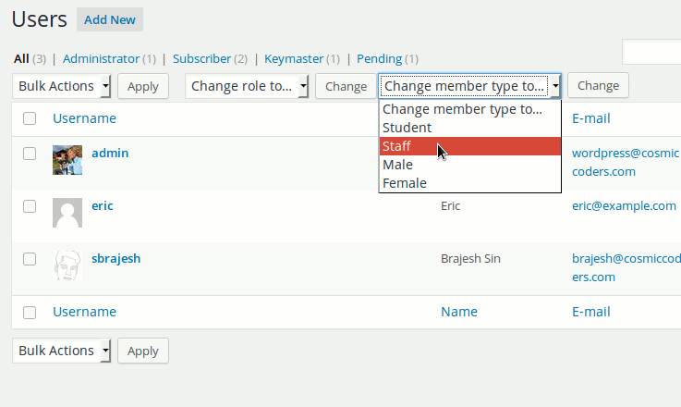This screenshot has height=407, width=681.
Task: Tick the checkbox beside sbrajesh
Action: 30,259
